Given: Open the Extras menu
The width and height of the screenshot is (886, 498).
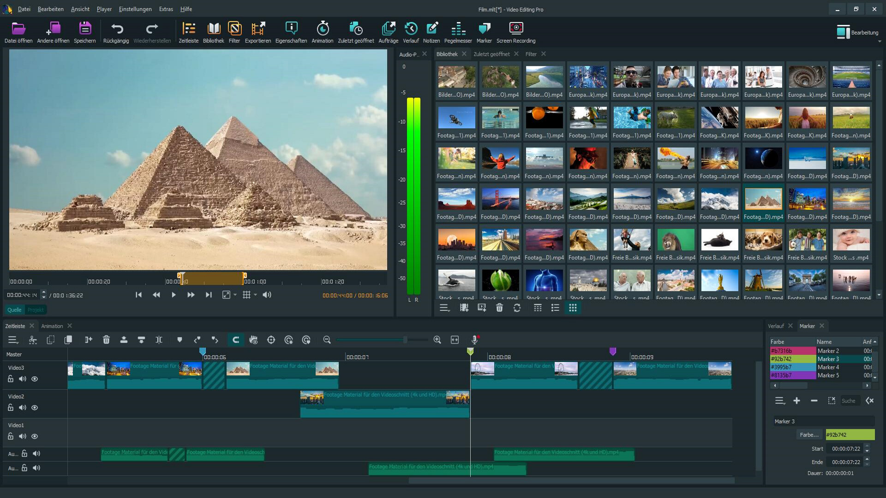Looking at the screenshot, I should click(166, 9).
